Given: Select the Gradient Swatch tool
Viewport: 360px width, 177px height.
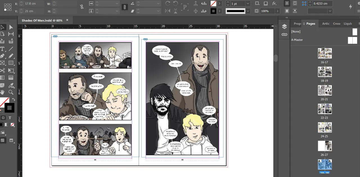Looking at the screenshot, I should tap(3, 78).
